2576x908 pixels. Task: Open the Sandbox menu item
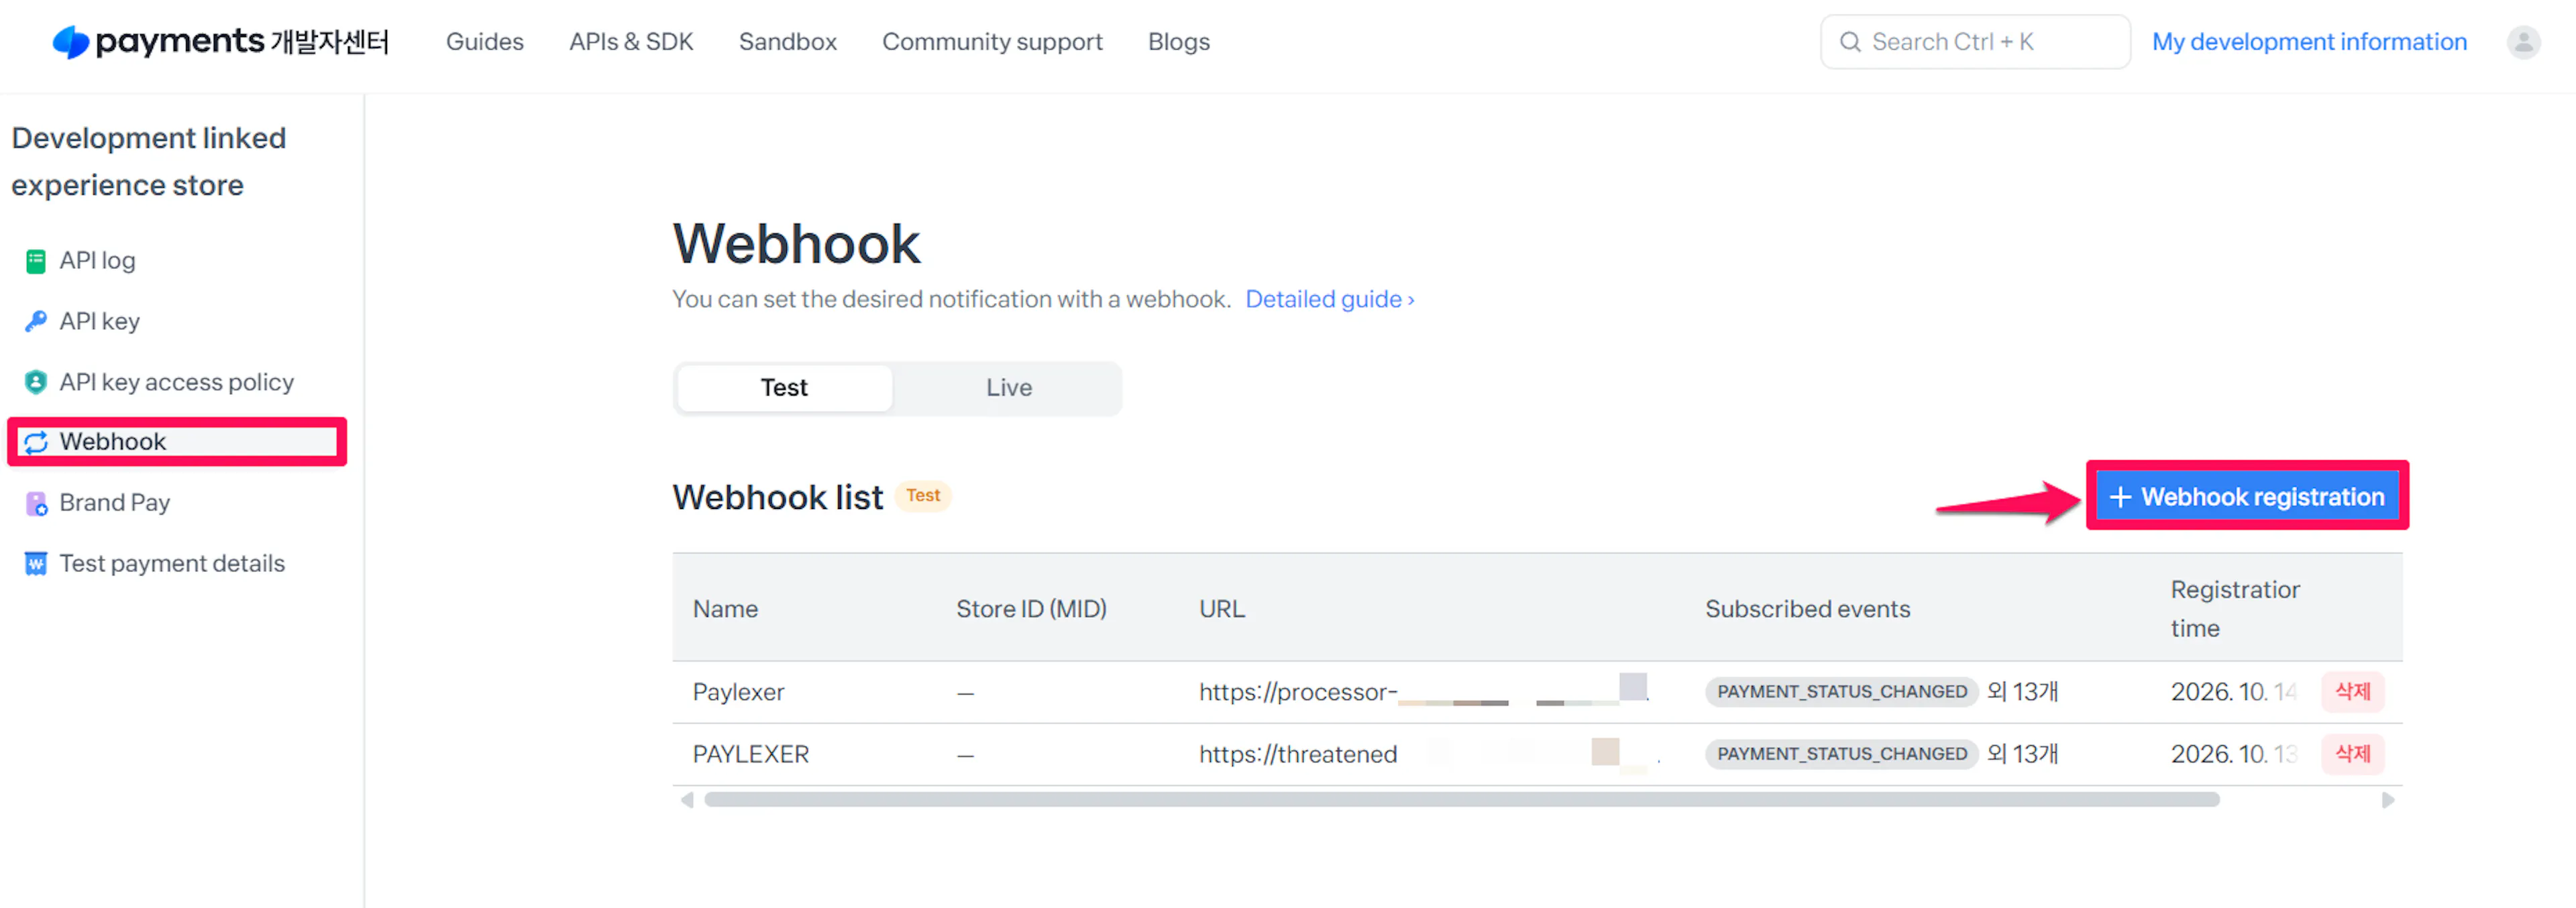pos(788,42)
